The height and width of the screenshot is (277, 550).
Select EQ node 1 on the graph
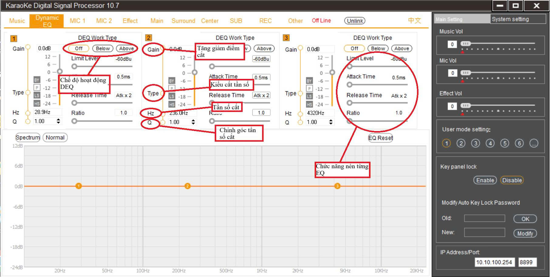[x=79, y=186]
